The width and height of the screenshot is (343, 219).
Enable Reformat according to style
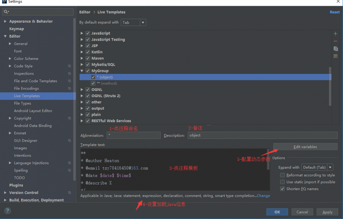click(283, 175)
